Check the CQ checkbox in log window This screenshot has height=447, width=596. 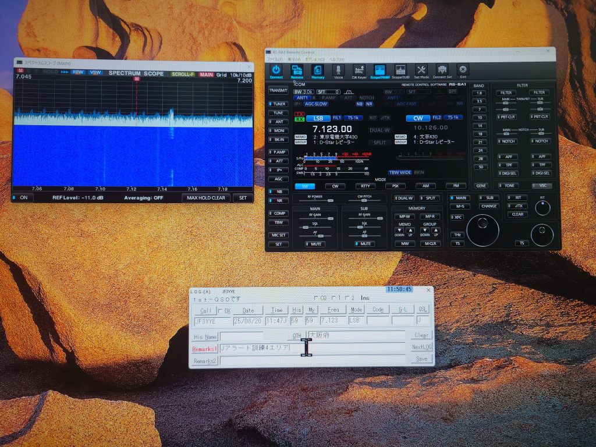[316, 298]
